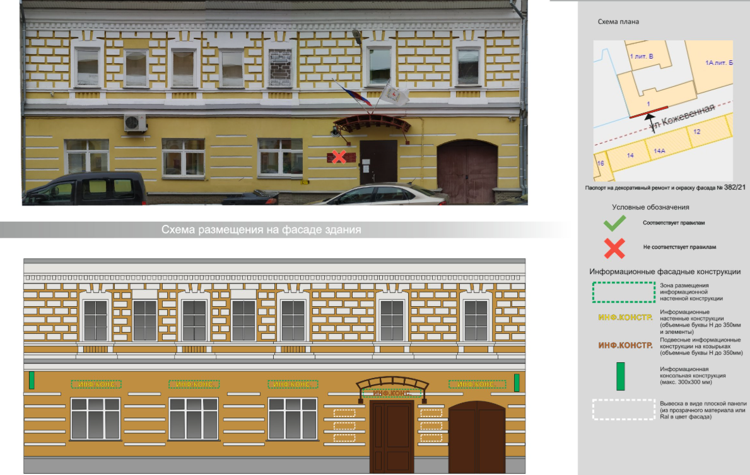Click the 'Информационные фасадные конструкции' heading
This screenshot has width=750, height=475.
(665, 272)
